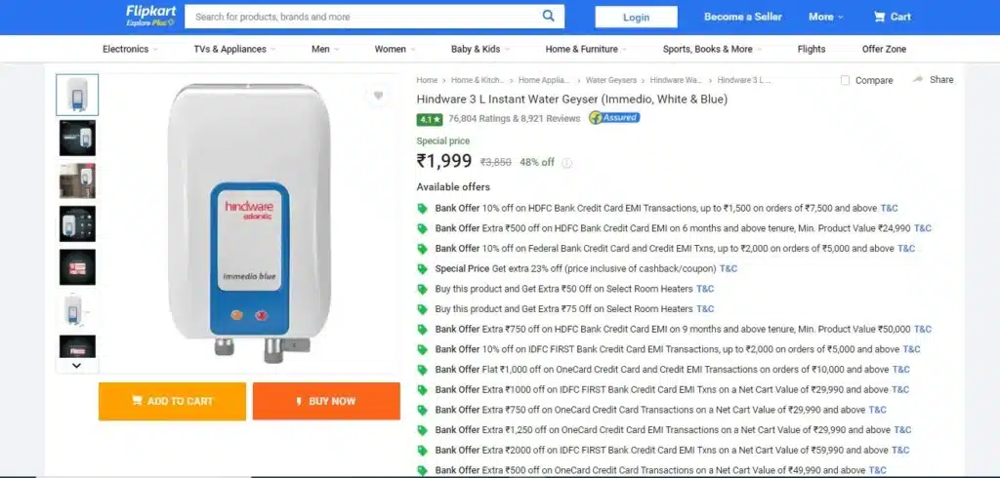
Task: Open the Electronics category dropdown
Action: pos(131,49)
